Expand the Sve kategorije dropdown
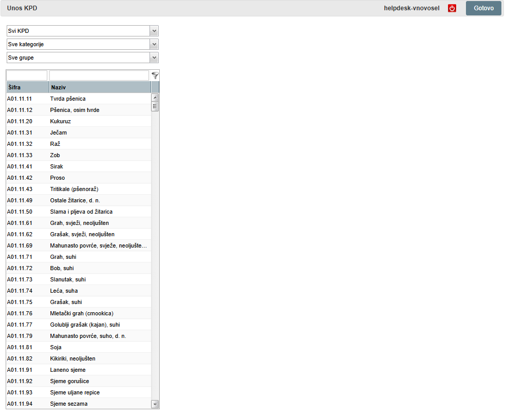The width and height of the screenshot is (505, 417). [82, 44]
